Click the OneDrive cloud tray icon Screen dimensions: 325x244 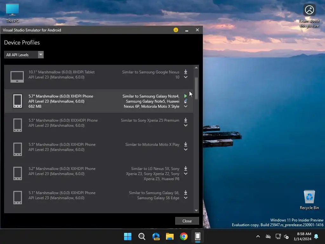(268, 236)
